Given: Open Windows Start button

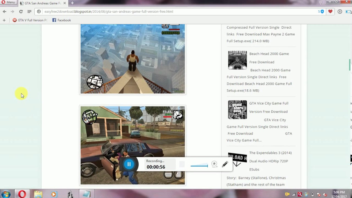Looking at the screenshot, I should [5, 194].
